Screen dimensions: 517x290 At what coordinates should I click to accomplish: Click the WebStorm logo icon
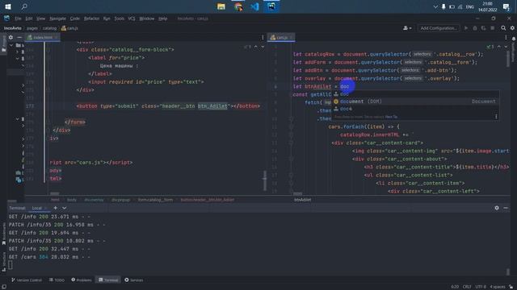pos(6,19)
